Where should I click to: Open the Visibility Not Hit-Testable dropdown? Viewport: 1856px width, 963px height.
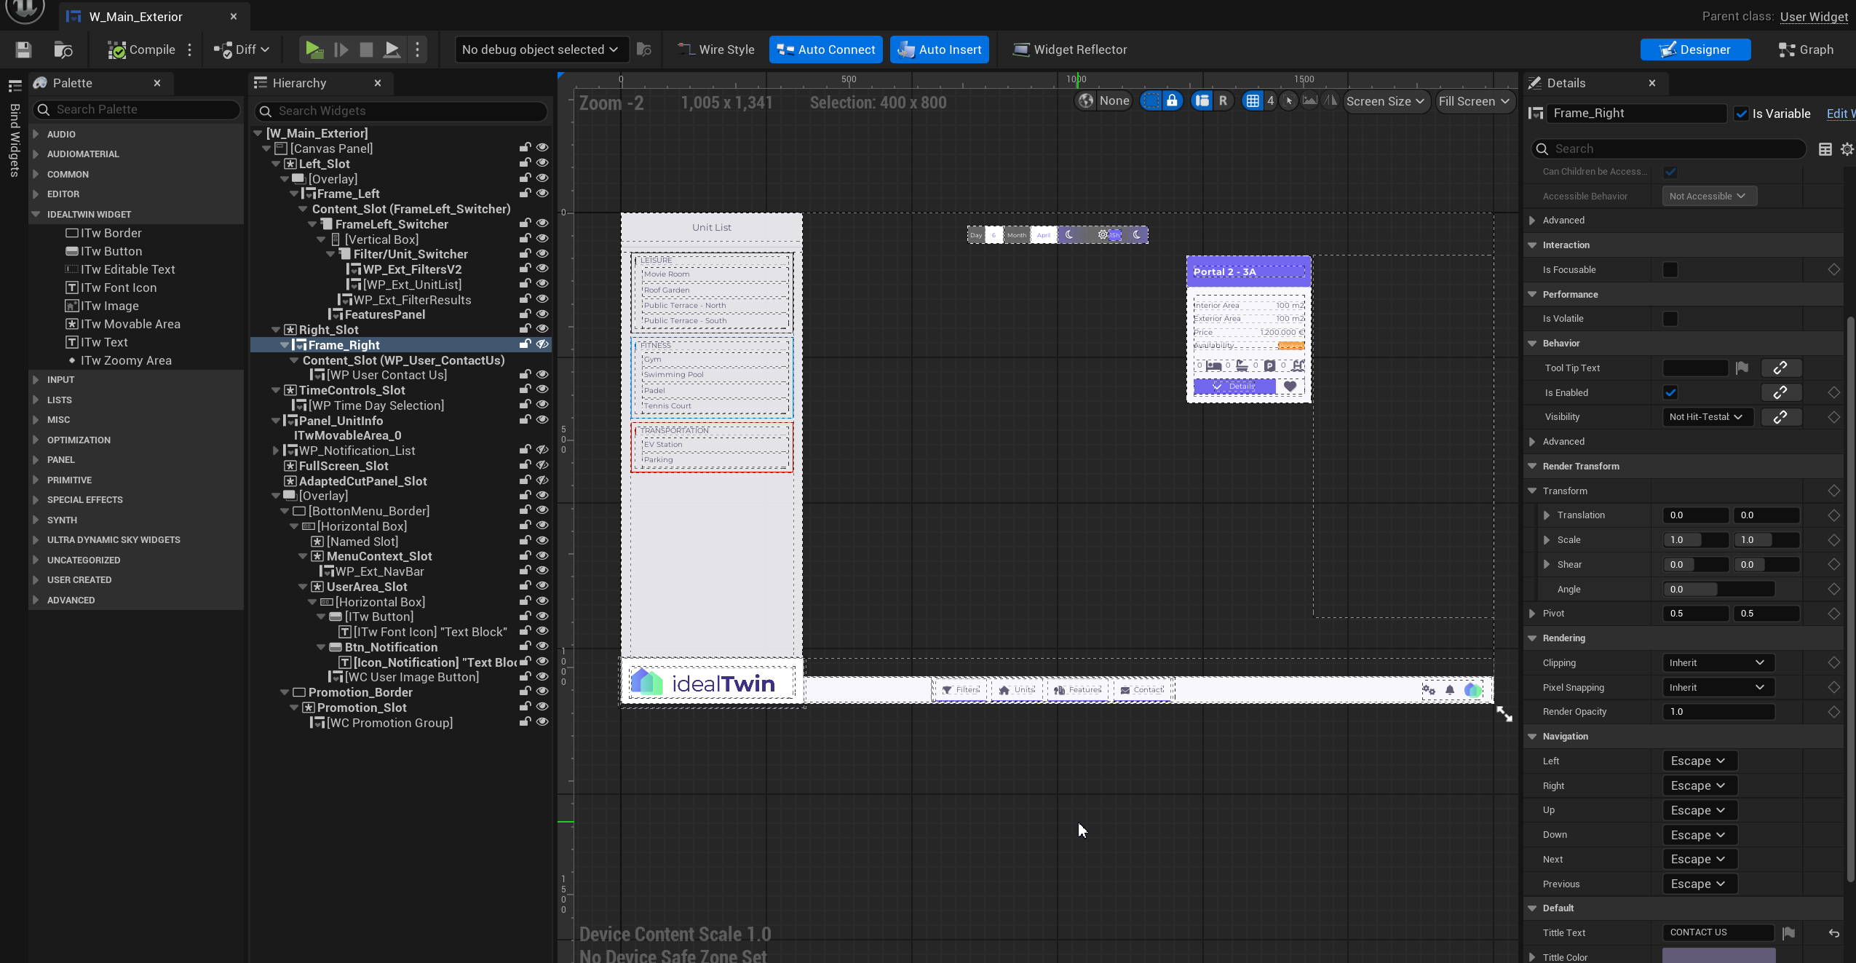coord(1706,417)
